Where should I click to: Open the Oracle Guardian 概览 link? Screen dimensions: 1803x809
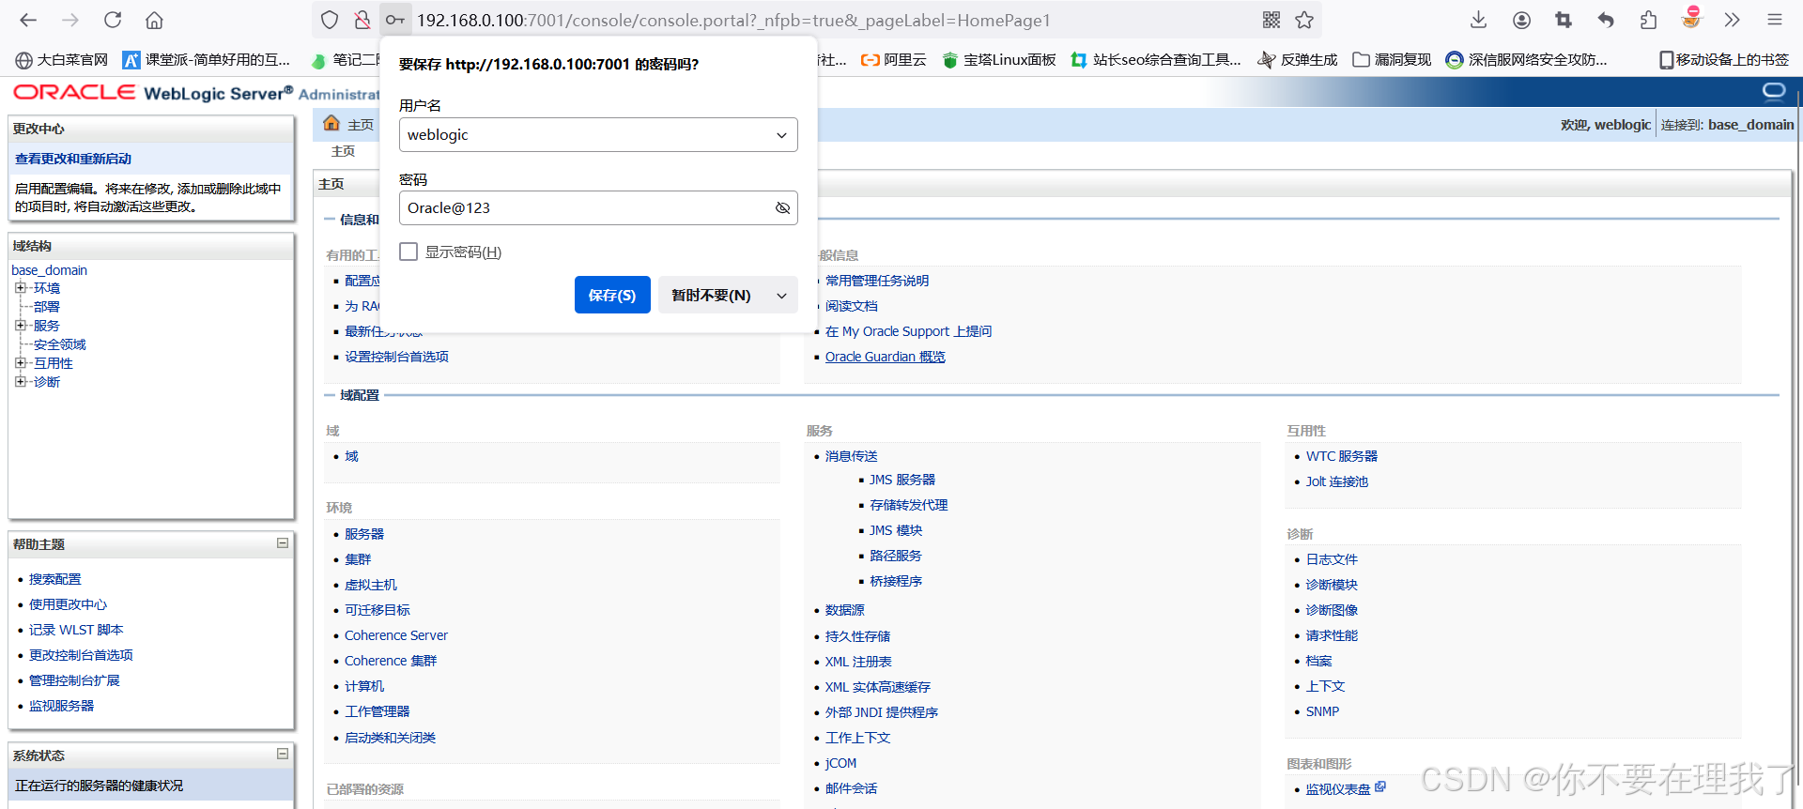[885, 357]
